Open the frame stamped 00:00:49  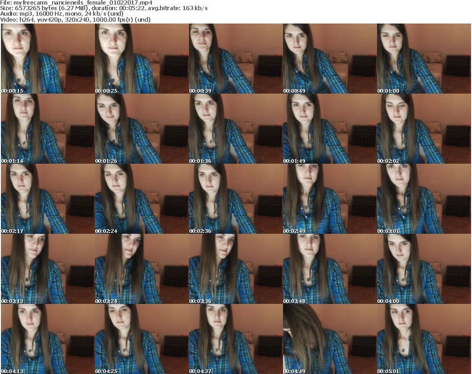tap(330, 59)
